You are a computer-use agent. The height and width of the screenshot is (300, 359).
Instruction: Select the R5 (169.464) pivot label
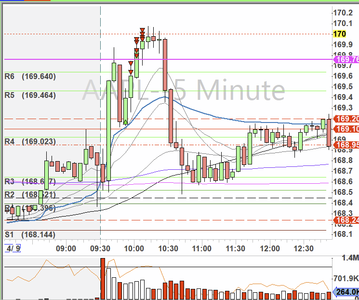pos(30,95)
